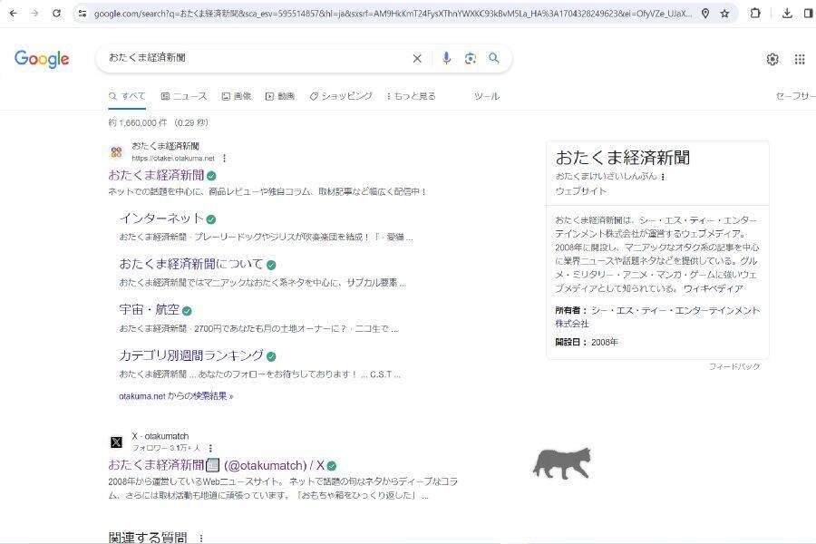Open the browser side panel icon
The image size is (816, 544).
point(807,15)
